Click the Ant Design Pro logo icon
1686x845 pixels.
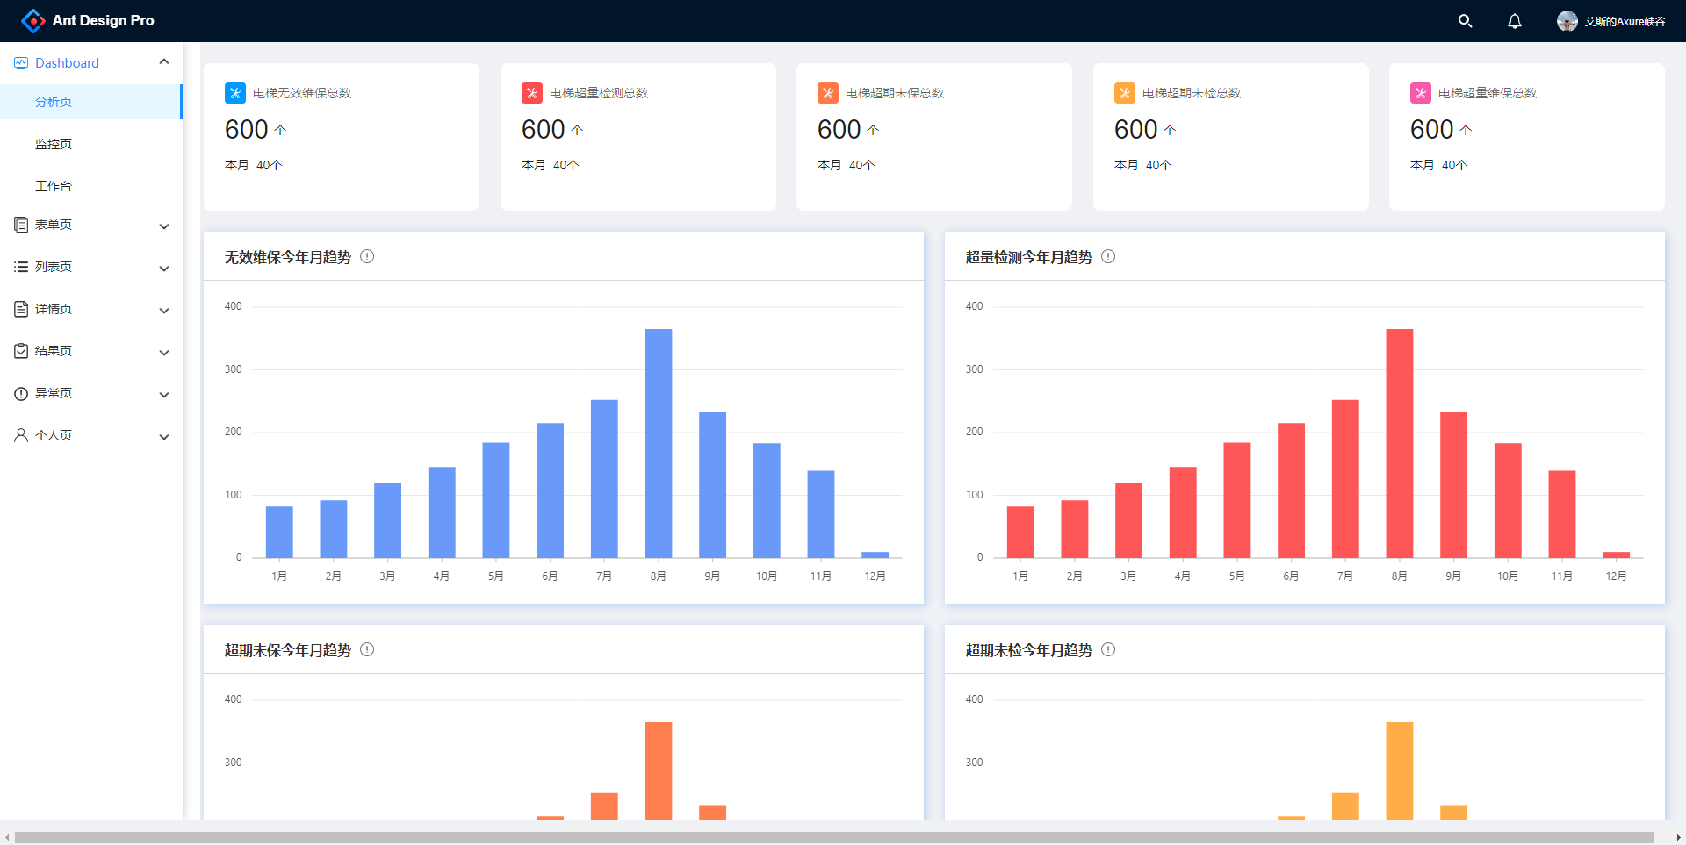coord(32,20)
